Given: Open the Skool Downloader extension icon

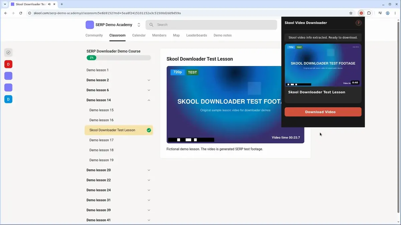Looking at the screenshot, I should [361, 13].
